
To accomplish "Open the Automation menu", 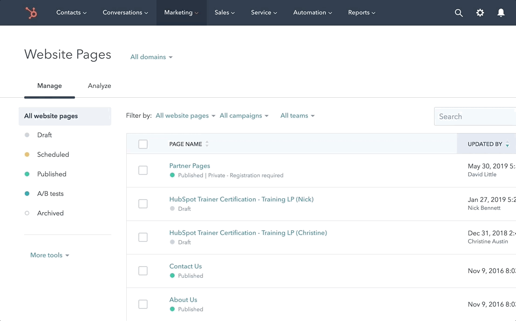I will coord(312,13).
